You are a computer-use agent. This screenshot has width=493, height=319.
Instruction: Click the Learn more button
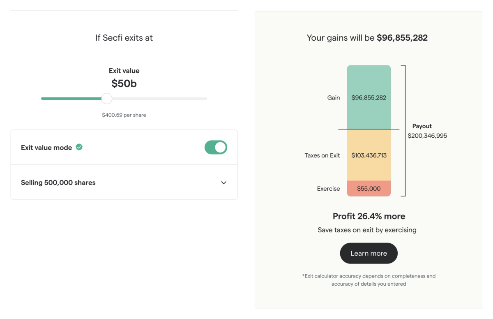click(369, 253)
